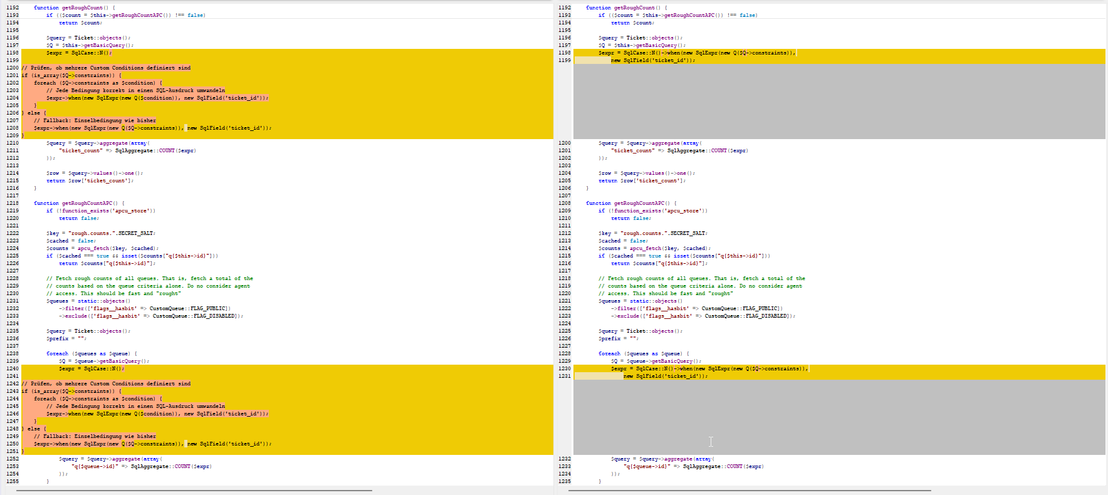
Task: Click left pane line 1238 'foreach ($queues as $queue)'
Action: (x=91, y=353)
